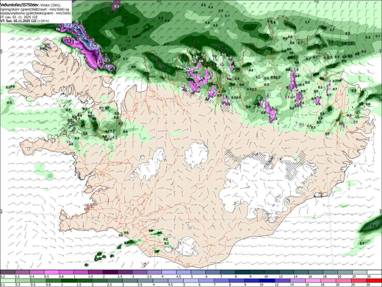The image size is (382, 287).
Task: Click the darkest purple snow-scale swatch labeled 2
Action: point(110,272)
